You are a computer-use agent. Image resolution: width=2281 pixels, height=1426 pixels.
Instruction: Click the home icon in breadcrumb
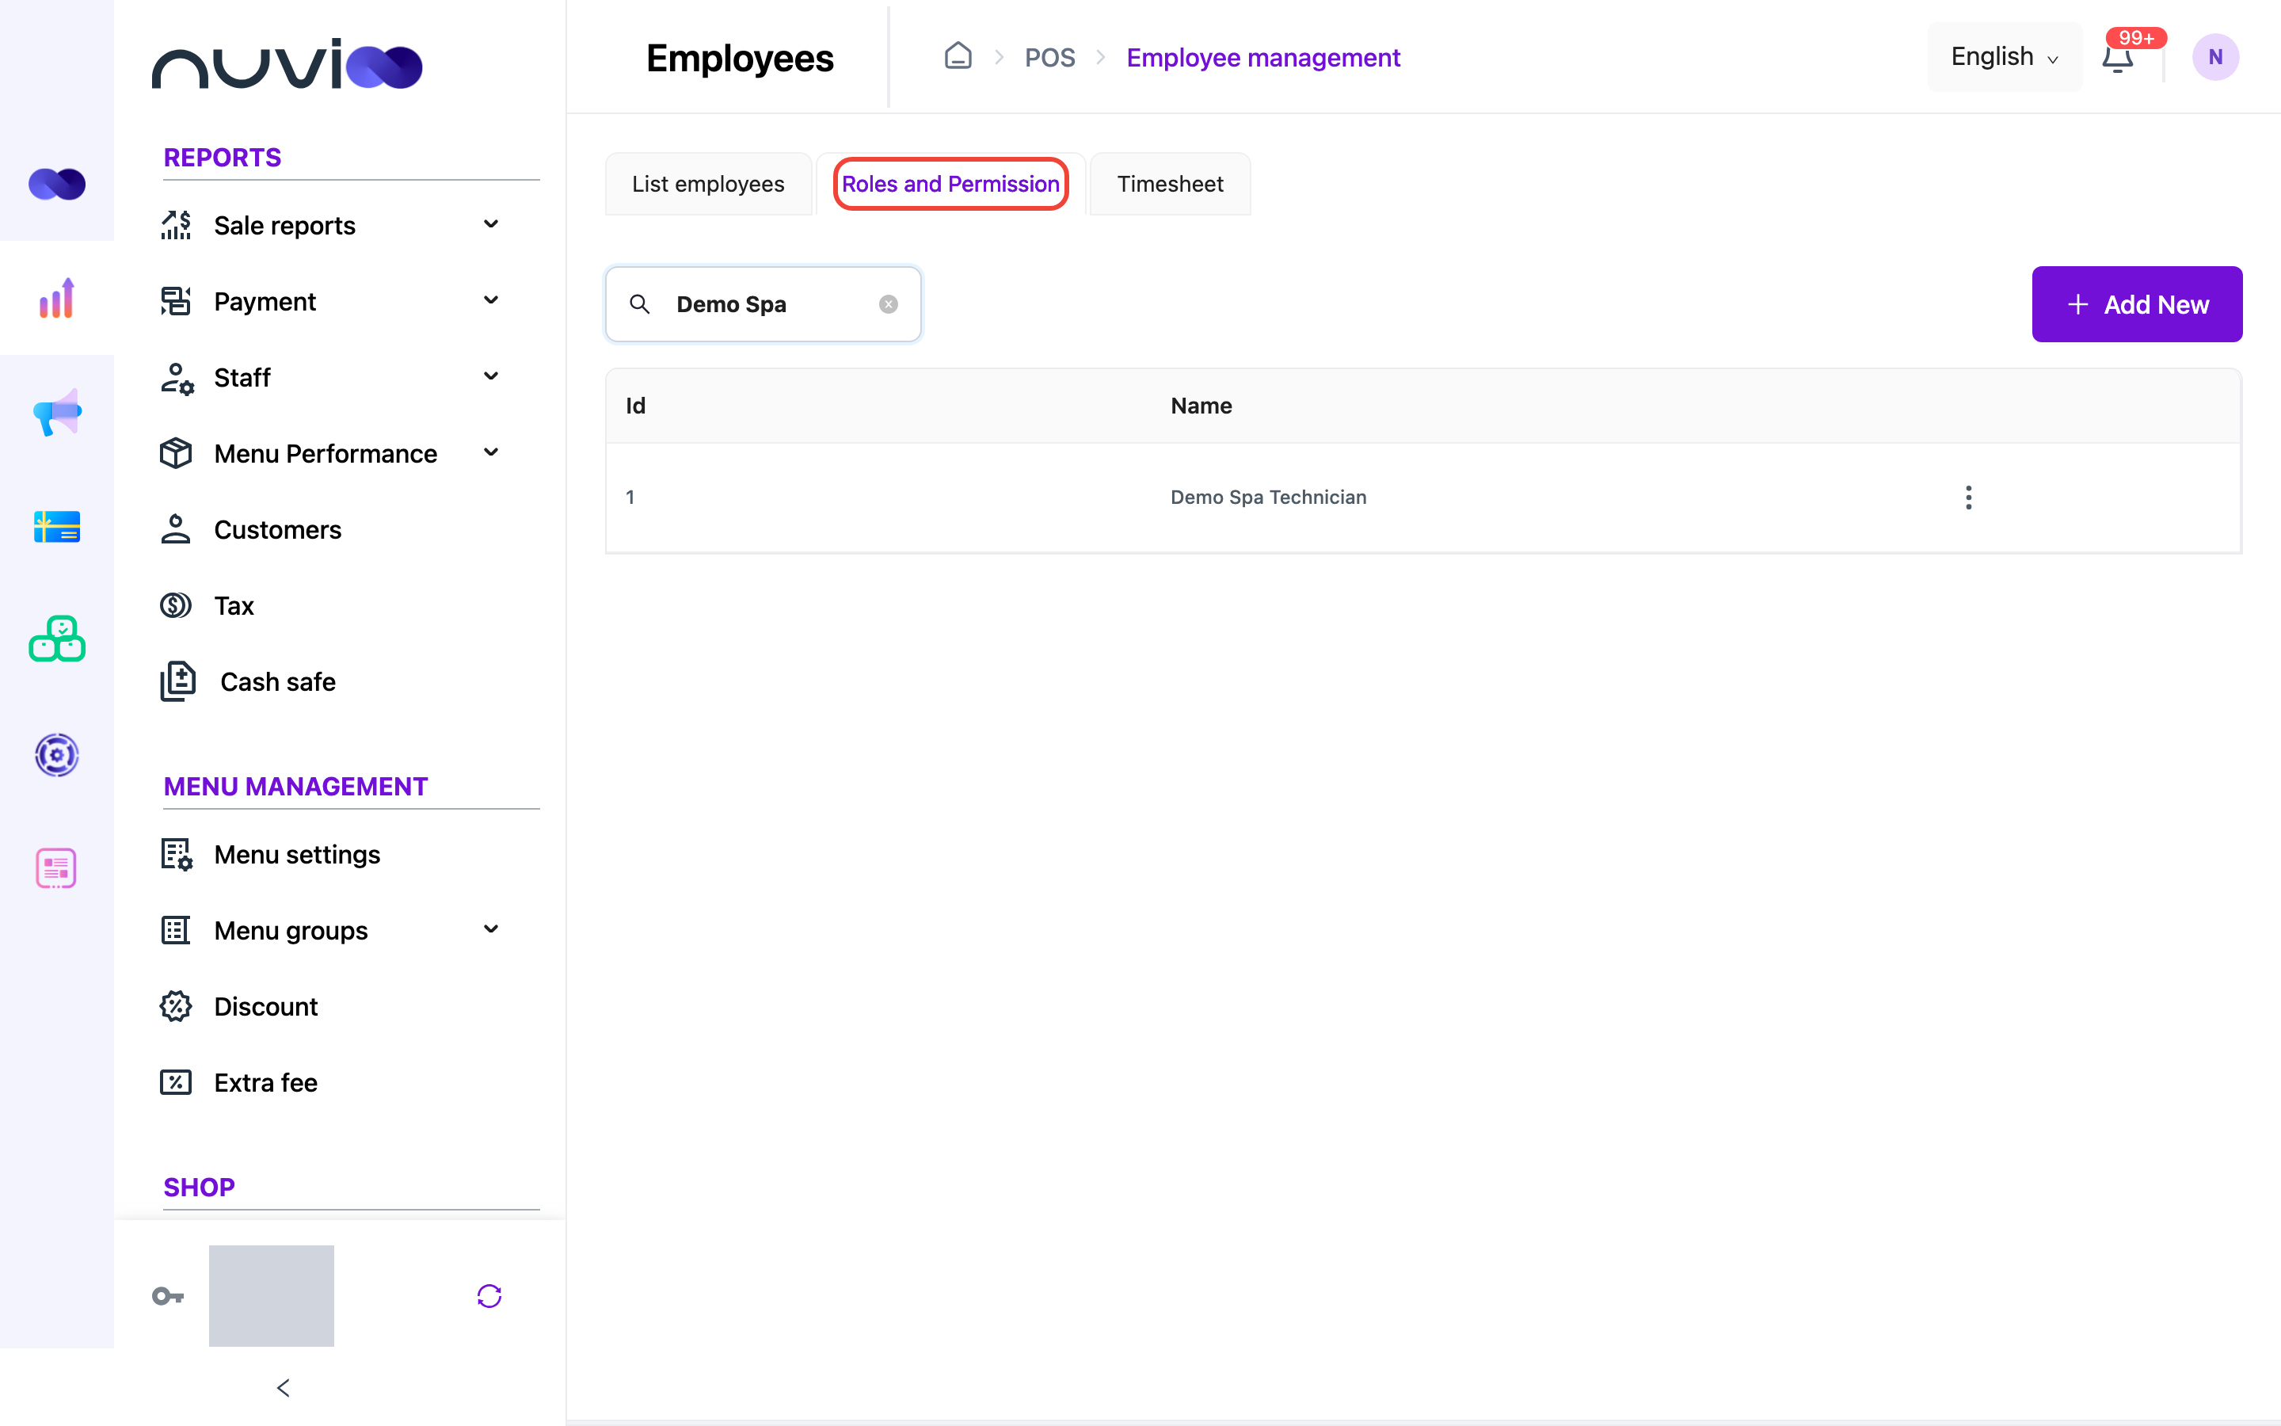958,56
